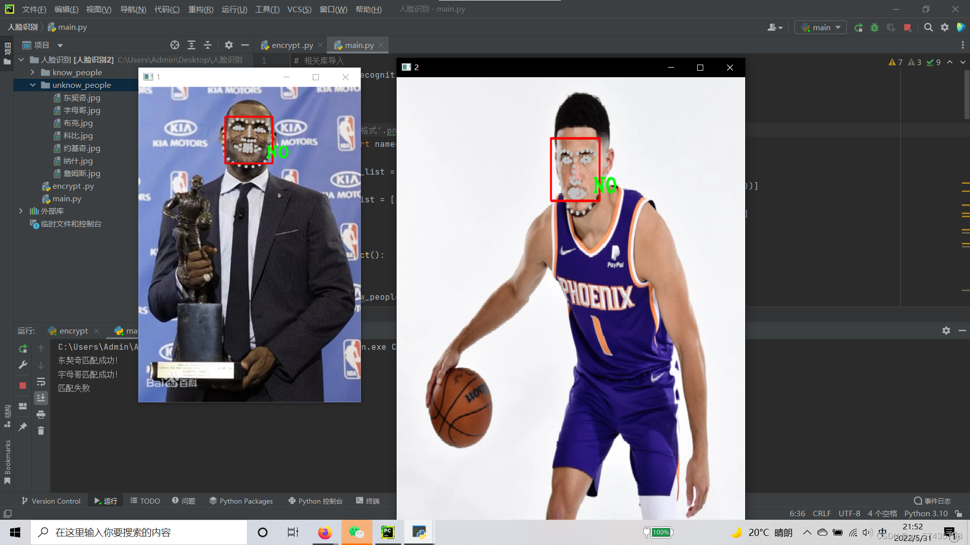Go to previous highlighted error arrow
The image size is (970, 545).
coord(950,63)
